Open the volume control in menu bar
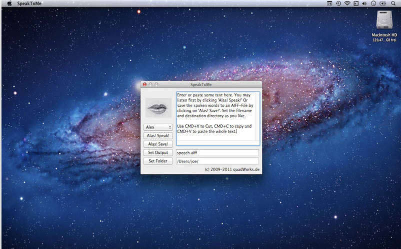The width and height of the screenshot is (401, 249). pyautogui.click(x=364, y=3)
